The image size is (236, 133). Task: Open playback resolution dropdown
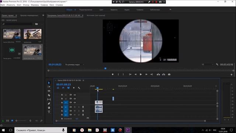tap(208, 64)
